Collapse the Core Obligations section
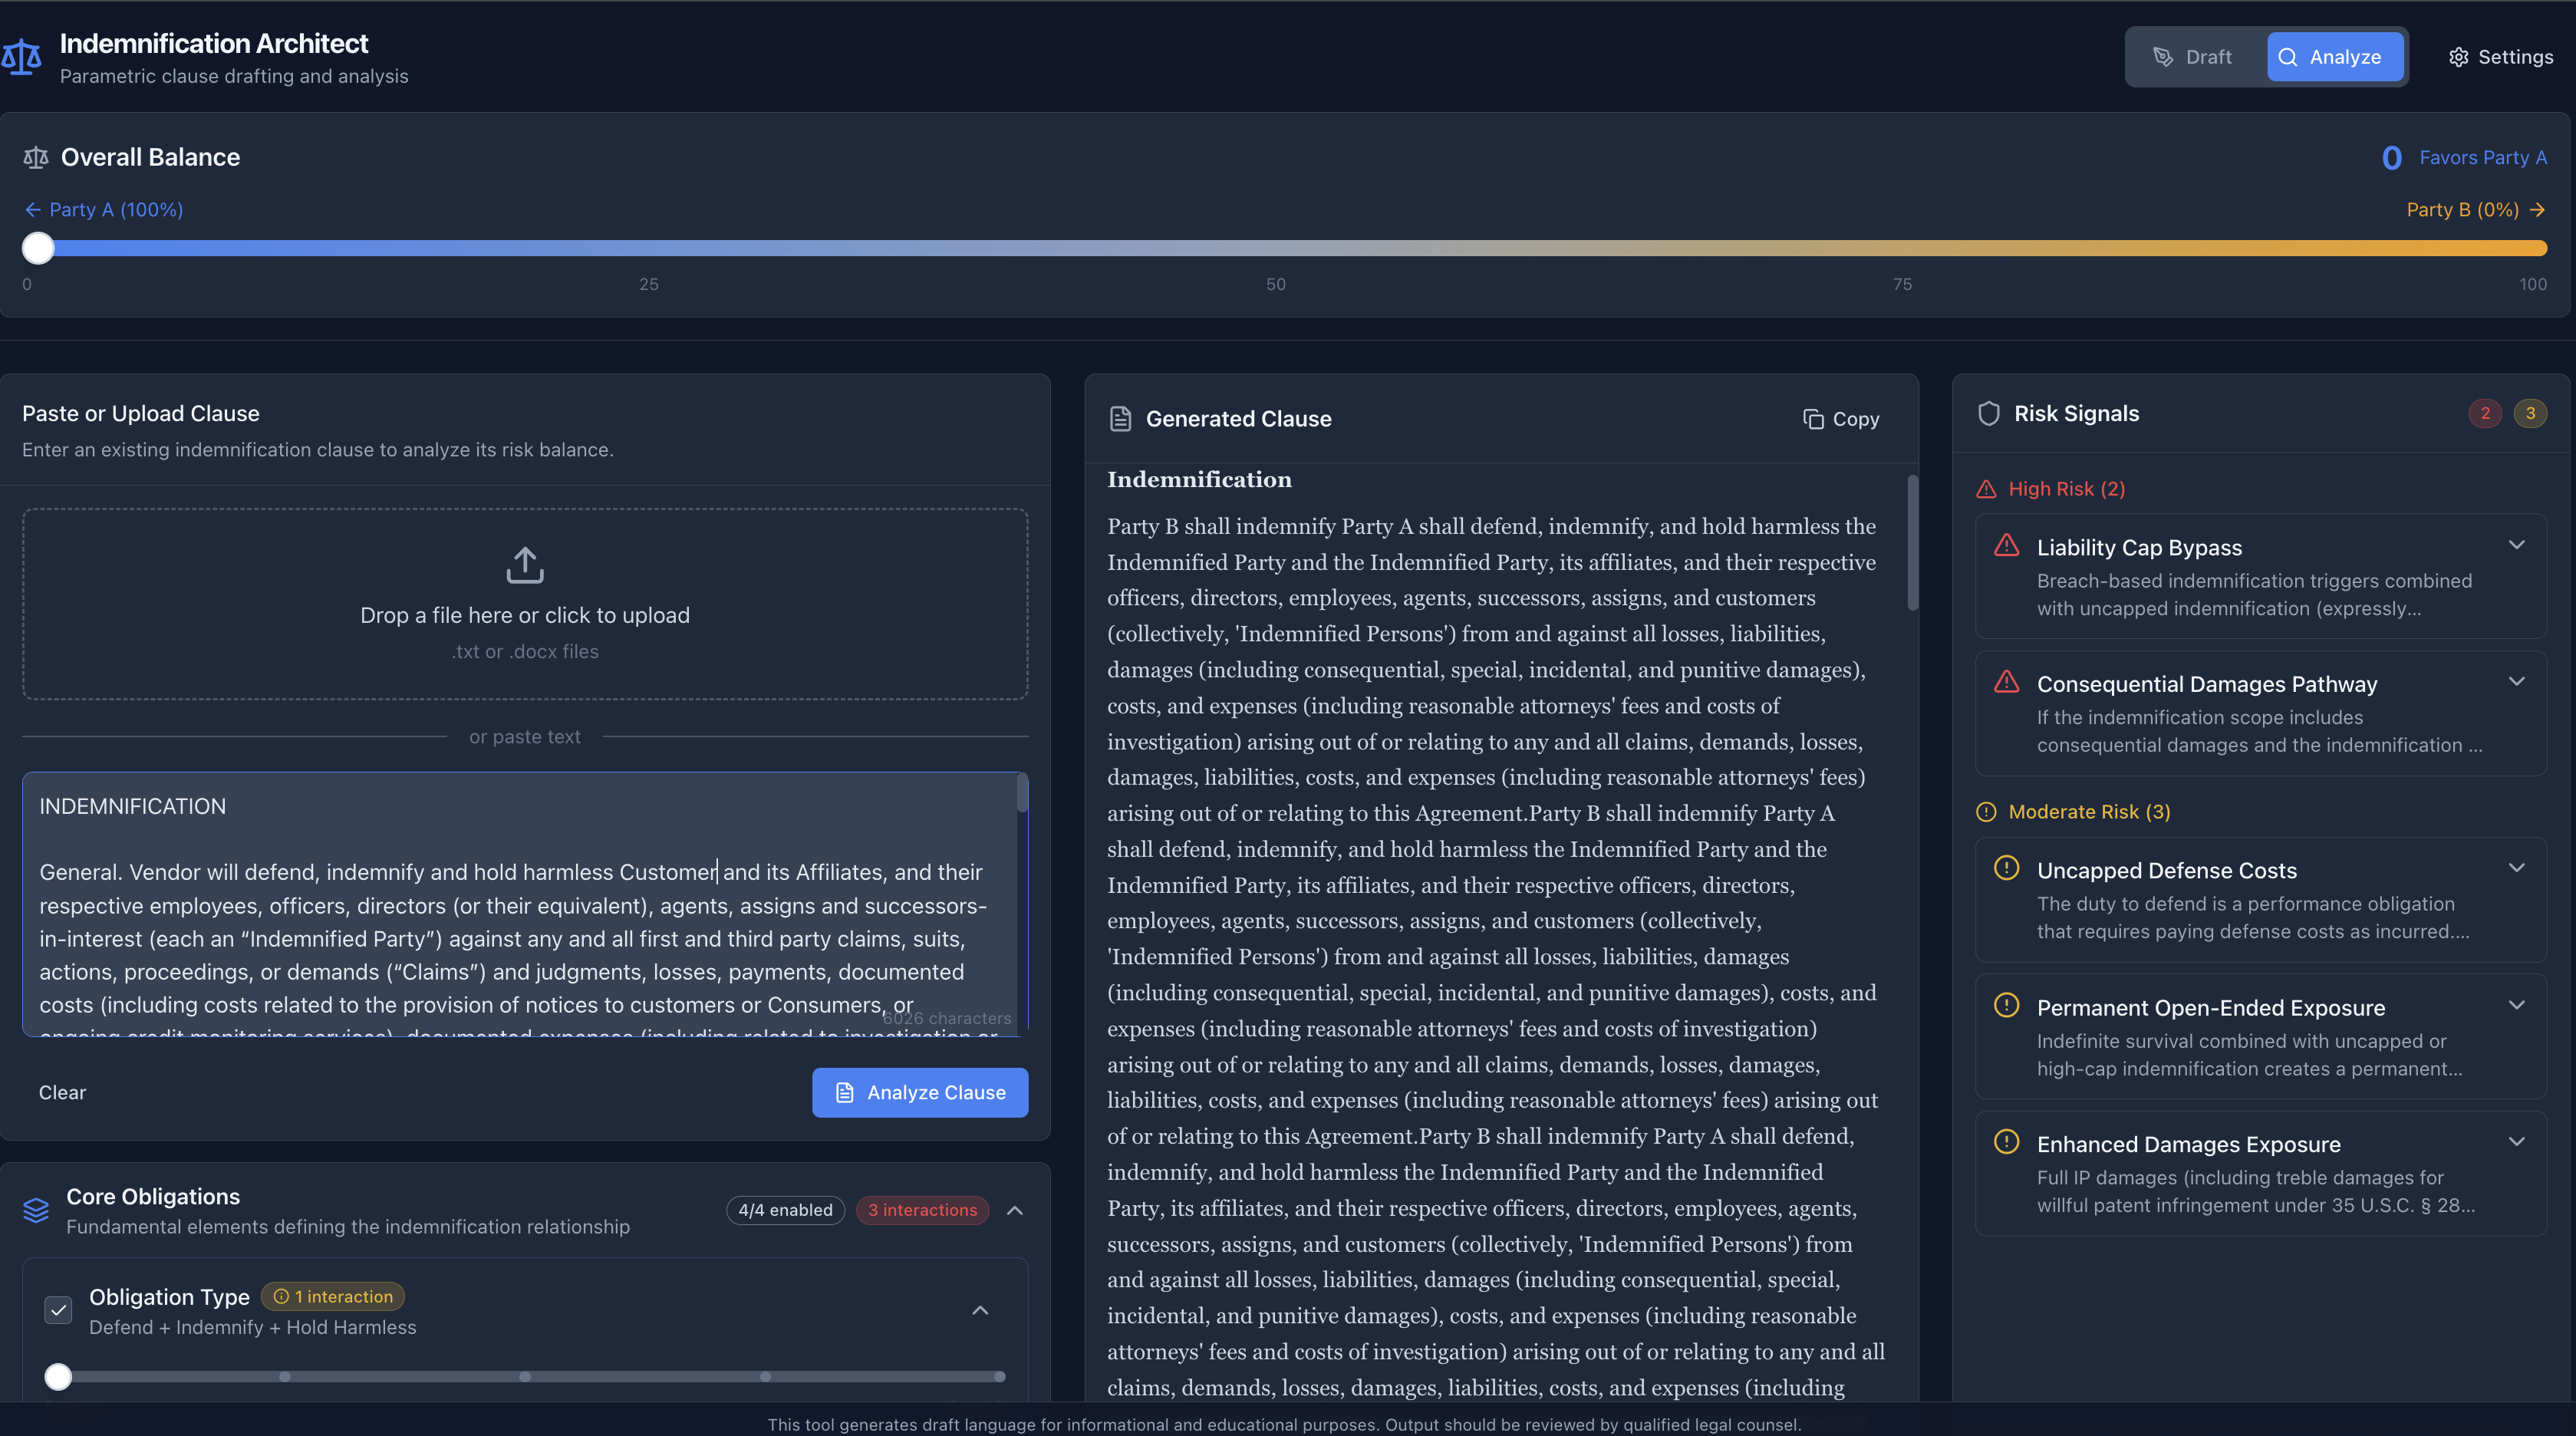This screenshot has width=2576, height=1436. tap(1015, 1210)
